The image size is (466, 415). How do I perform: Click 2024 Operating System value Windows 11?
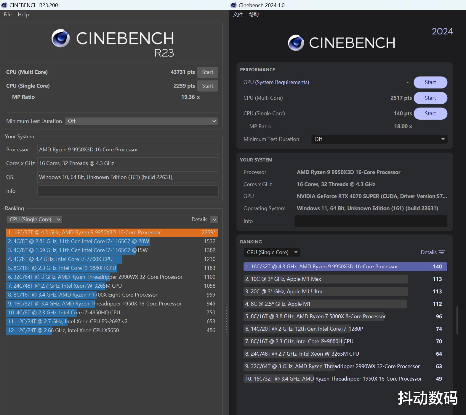click(x=367, y=208)
